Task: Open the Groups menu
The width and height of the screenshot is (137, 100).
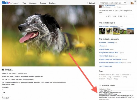Action: [43, 3]
